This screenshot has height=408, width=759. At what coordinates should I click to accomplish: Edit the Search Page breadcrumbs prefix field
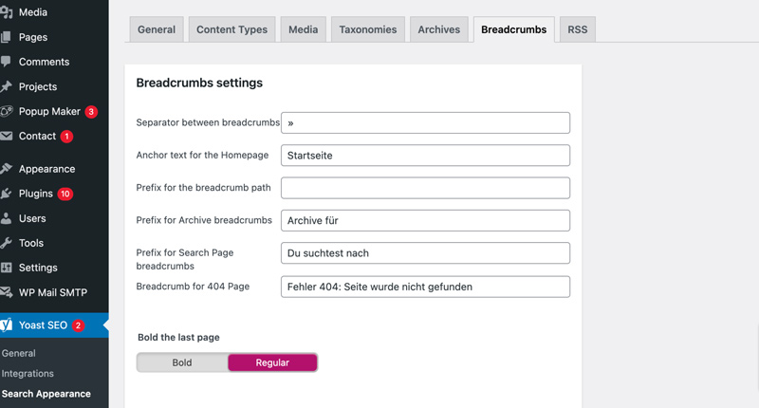[425, 253]
